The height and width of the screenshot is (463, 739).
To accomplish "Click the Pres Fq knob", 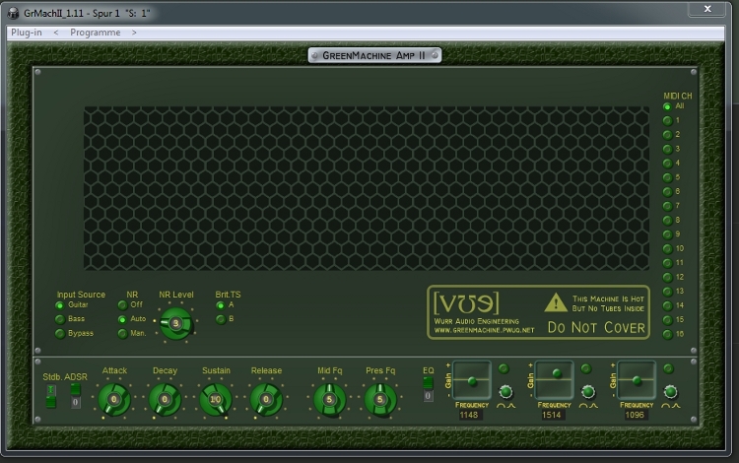I will tap(379, 399).
